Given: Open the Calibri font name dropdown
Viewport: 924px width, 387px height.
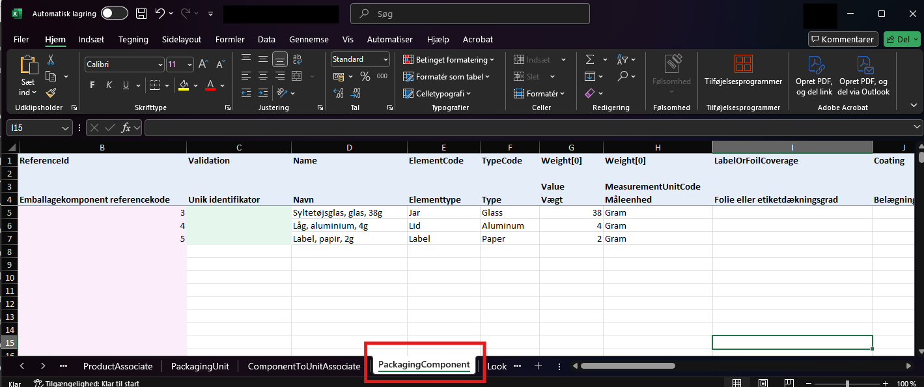Looking at the screenshot, I should click(160, 64).
